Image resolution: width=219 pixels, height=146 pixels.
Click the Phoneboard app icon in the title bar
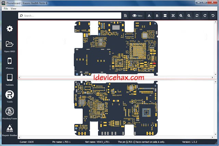coord(3,3)
